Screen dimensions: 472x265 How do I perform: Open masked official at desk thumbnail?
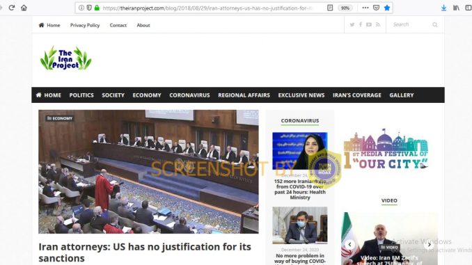click(x=300, y=225)
